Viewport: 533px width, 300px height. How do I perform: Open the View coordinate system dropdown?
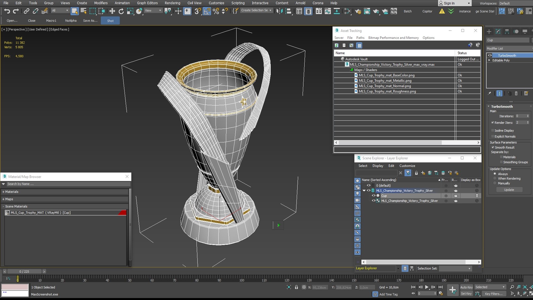point(153,11)
